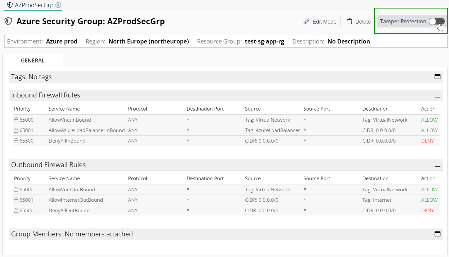The image size is (449, 257).
Task: Click the lock icon on AllowInternetOutBound row
Action: point(16,200)
